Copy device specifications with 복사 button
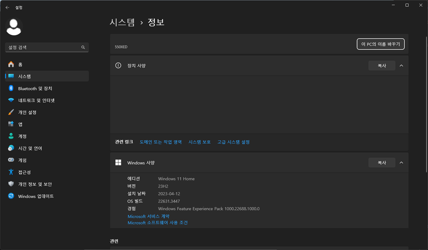This screenshot has width=428, height=250. point(382,66)
